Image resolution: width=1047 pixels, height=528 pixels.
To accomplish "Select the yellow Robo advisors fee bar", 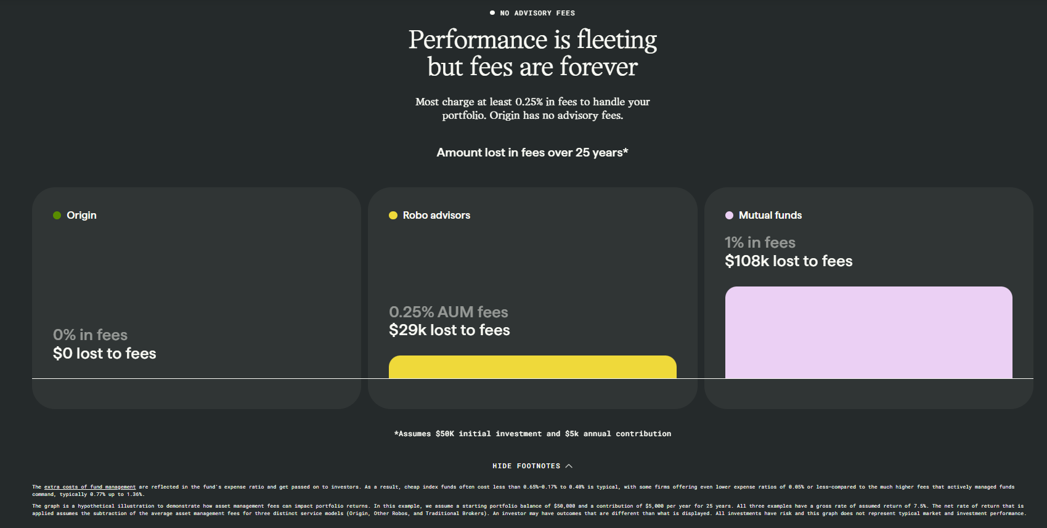I will tap(532, 367).
